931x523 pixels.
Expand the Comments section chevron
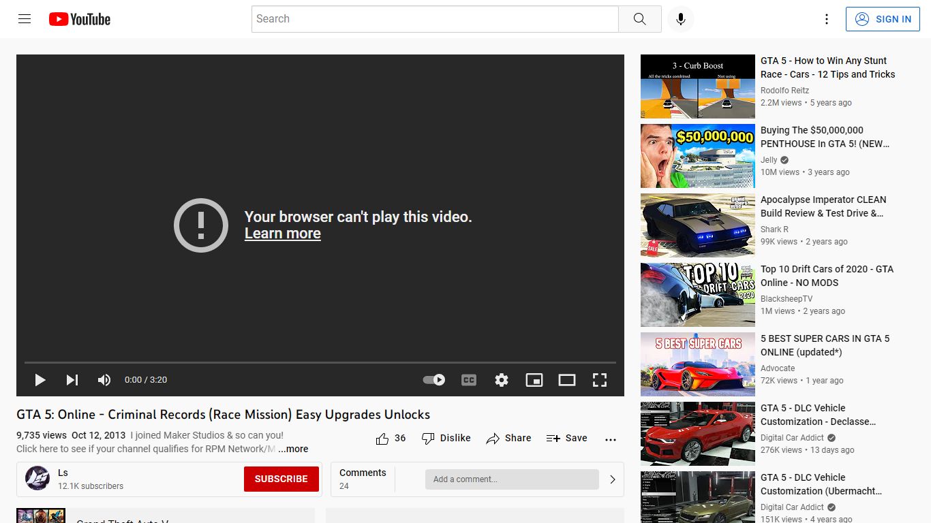click(x=612, y=479)
